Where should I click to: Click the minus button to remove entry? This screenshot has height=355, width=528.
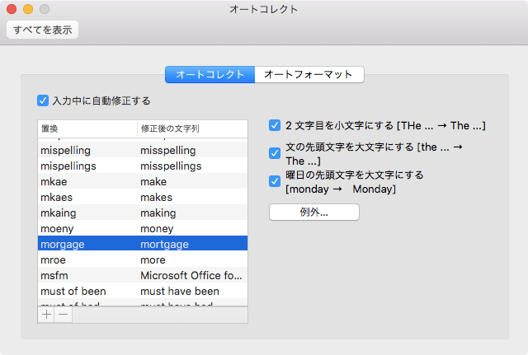tap(63, 315)
